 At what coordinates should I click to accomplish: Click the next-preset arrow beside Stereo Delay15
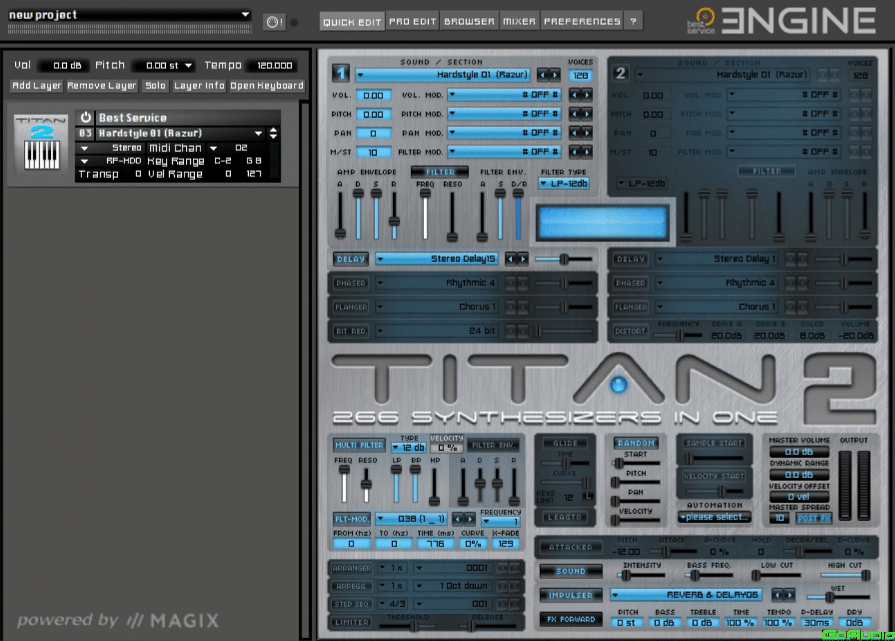point(523,259)
